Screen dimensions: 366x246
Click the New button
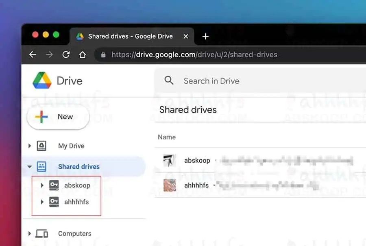(58, 116)
